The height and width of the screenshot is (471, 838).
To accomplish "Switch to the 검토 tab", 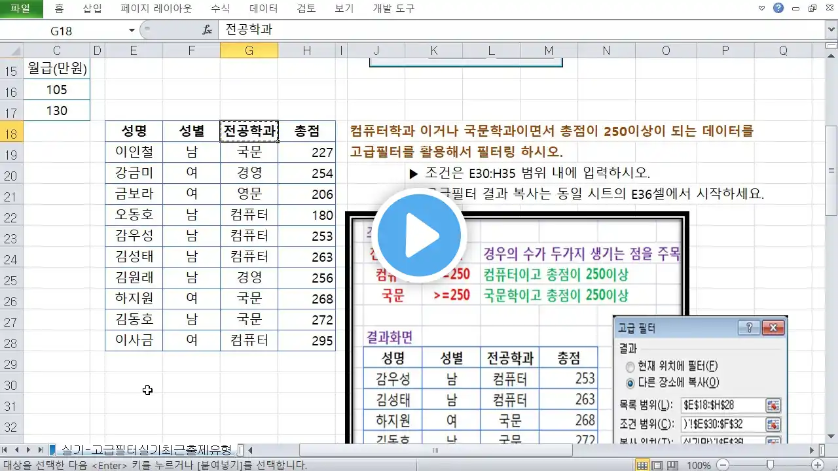I will [306, 9].
